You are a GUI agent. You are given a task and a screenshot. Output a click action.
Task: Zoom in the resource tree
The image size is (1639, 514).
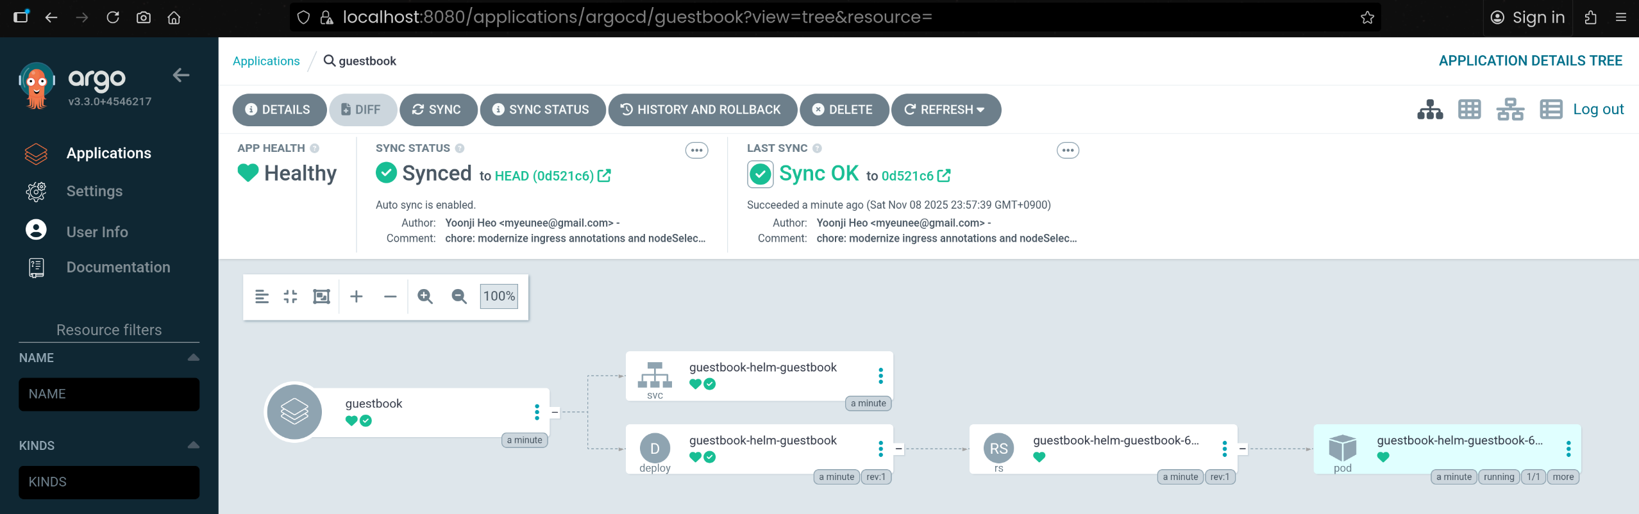pos(425,297)
